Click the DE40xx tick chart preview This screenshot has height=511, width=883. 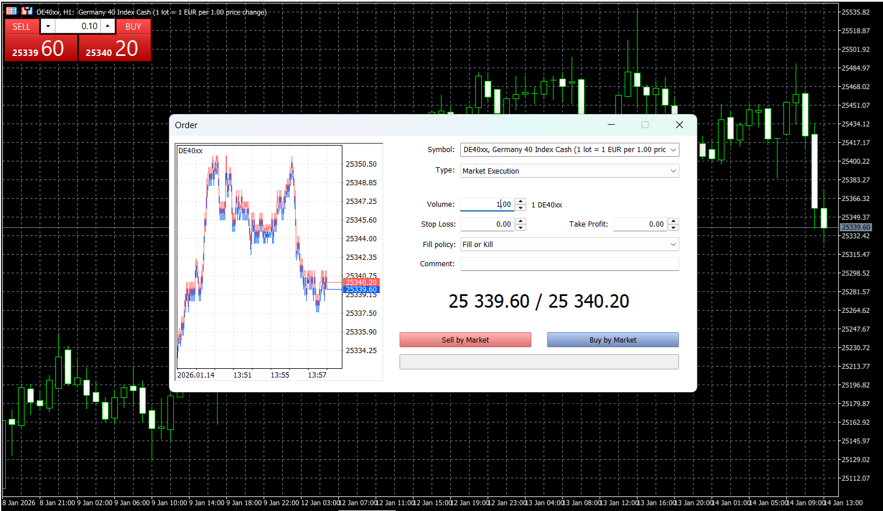click(279, 262)
